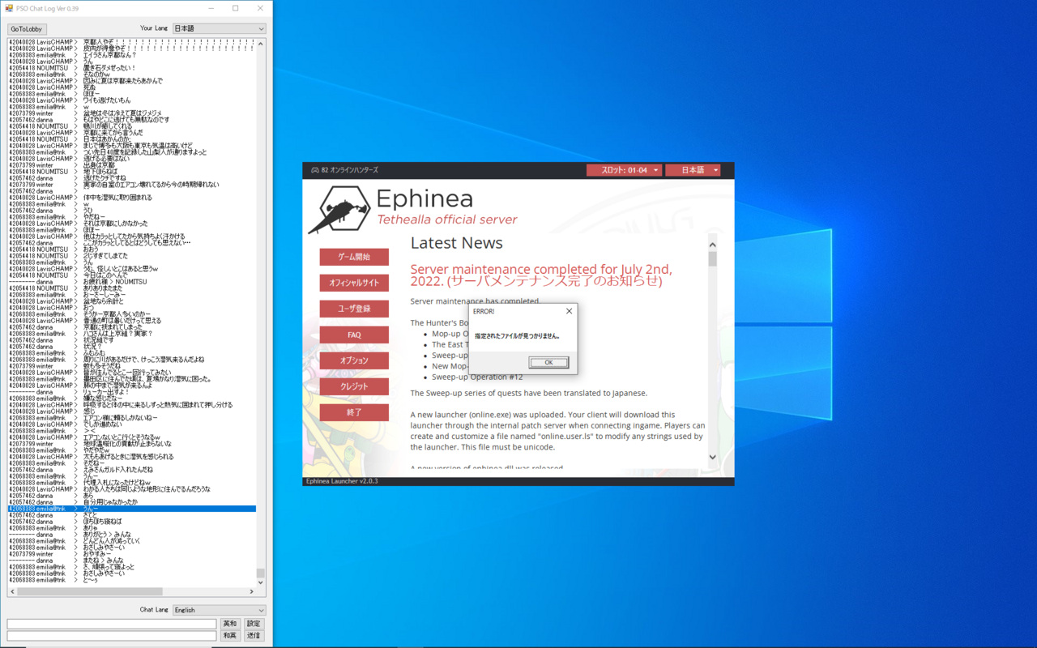1037x648 pixels.
Task: Click the "82 オンラインハンターズ" online counter
Action: coord(350,170)
